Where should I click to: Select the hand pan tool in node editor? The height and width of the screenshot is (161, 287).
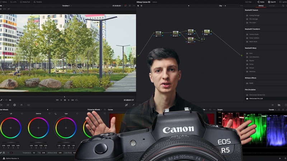(x=141, y=6)
